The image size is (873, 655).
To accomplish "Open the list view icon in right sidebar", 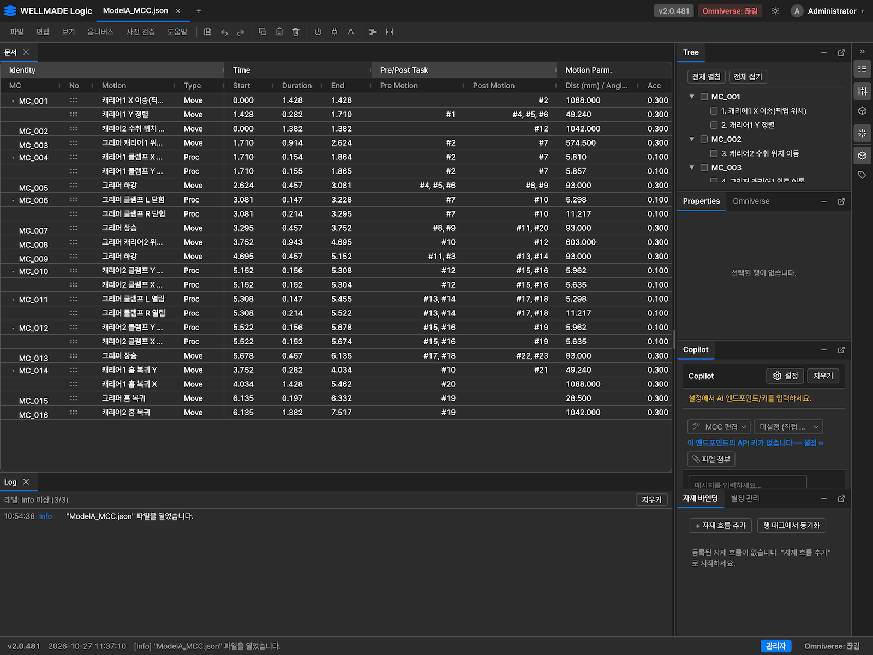I will [x=862, y=69].
